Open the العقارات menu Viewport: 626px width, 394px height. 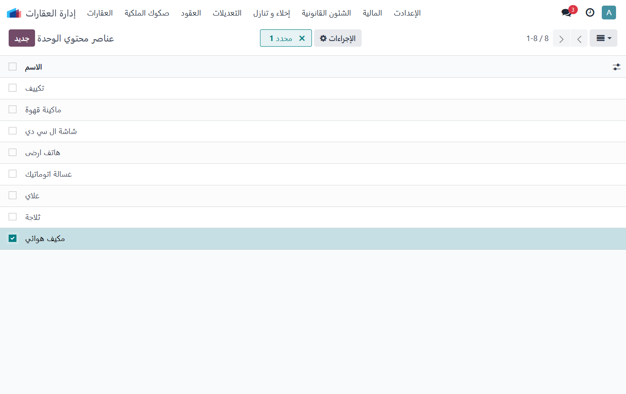[100, 13]
